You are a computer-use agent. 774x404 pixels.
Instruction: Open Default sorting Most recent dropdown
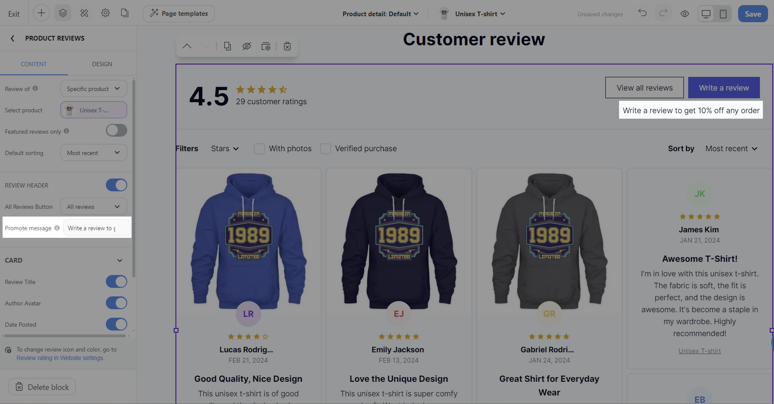tap(93, 152)
